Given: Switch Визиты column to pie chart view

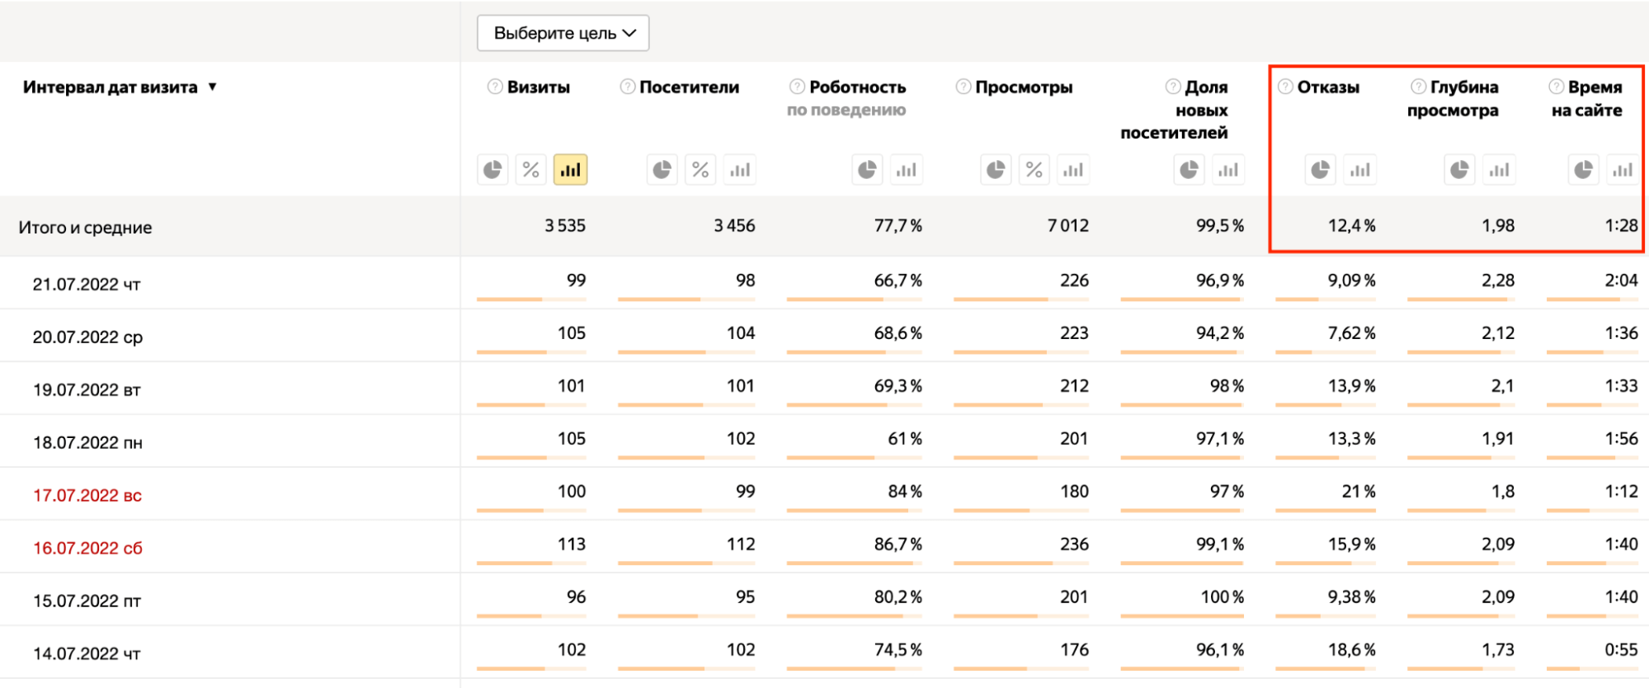Looking at the screenshot, I should 492,169.
